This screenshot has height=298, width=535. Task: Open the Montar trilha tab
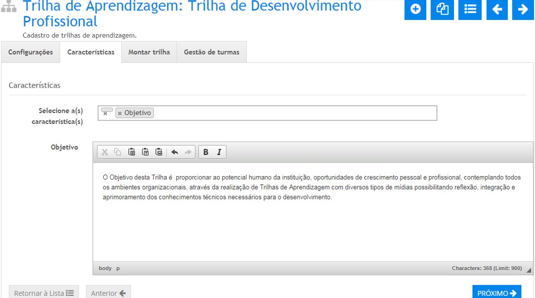pyautogui.click(x=149, y=52)
